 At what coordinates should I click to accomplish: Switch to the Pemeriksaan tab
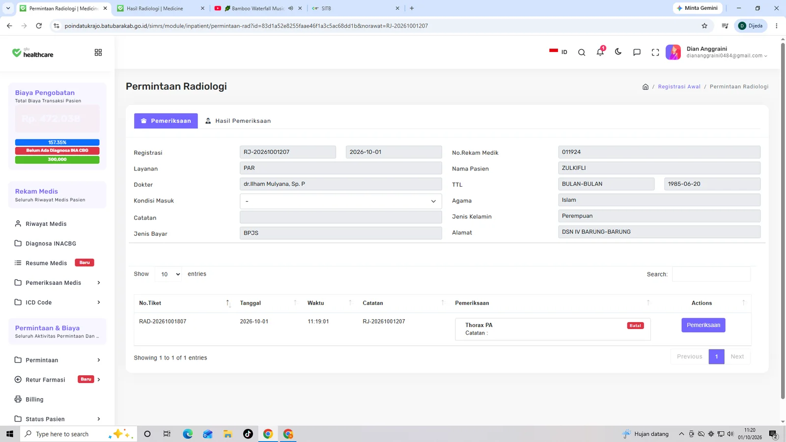coord(166,121)
